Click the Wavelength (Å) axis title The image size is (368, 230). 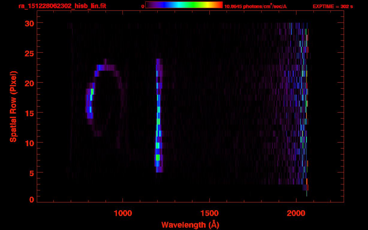(x=190, y=225)
